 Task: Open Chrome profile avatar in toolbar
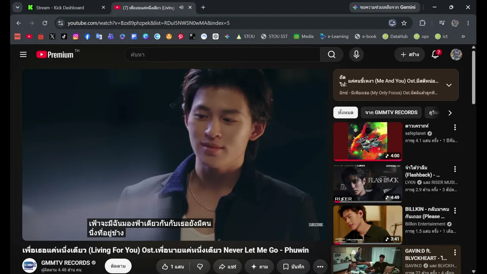[455, 23]
